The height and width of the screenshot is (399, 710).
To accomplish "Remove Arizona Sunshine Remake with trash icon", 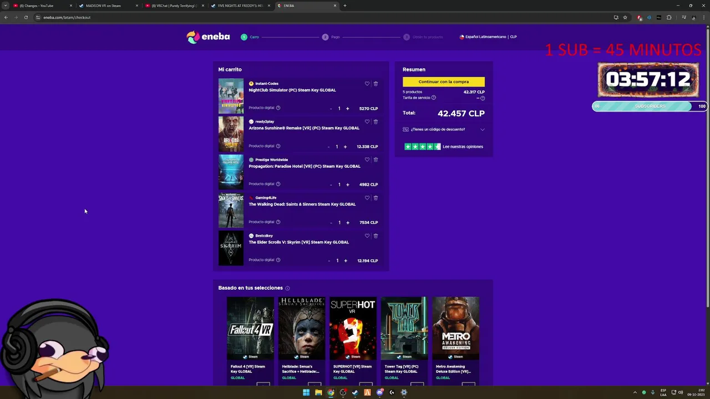I will [376, 121].
